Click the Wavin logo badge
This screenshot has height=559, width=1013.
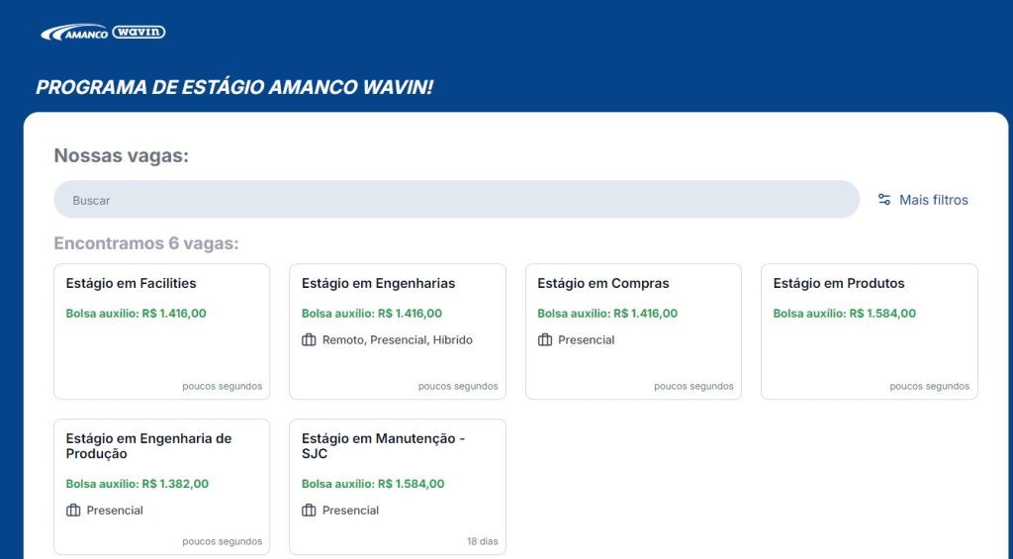[x=138, y=32]
